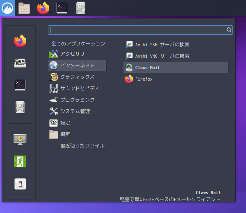Image resolution: width=246 pixels, height=213 pixels.
Task: Open the Whisker menu mountain logo button
Action: coord(7,8)
